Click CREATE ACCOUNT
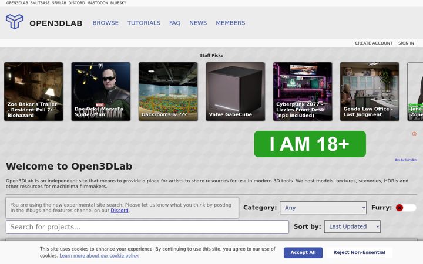 point(374,43)
